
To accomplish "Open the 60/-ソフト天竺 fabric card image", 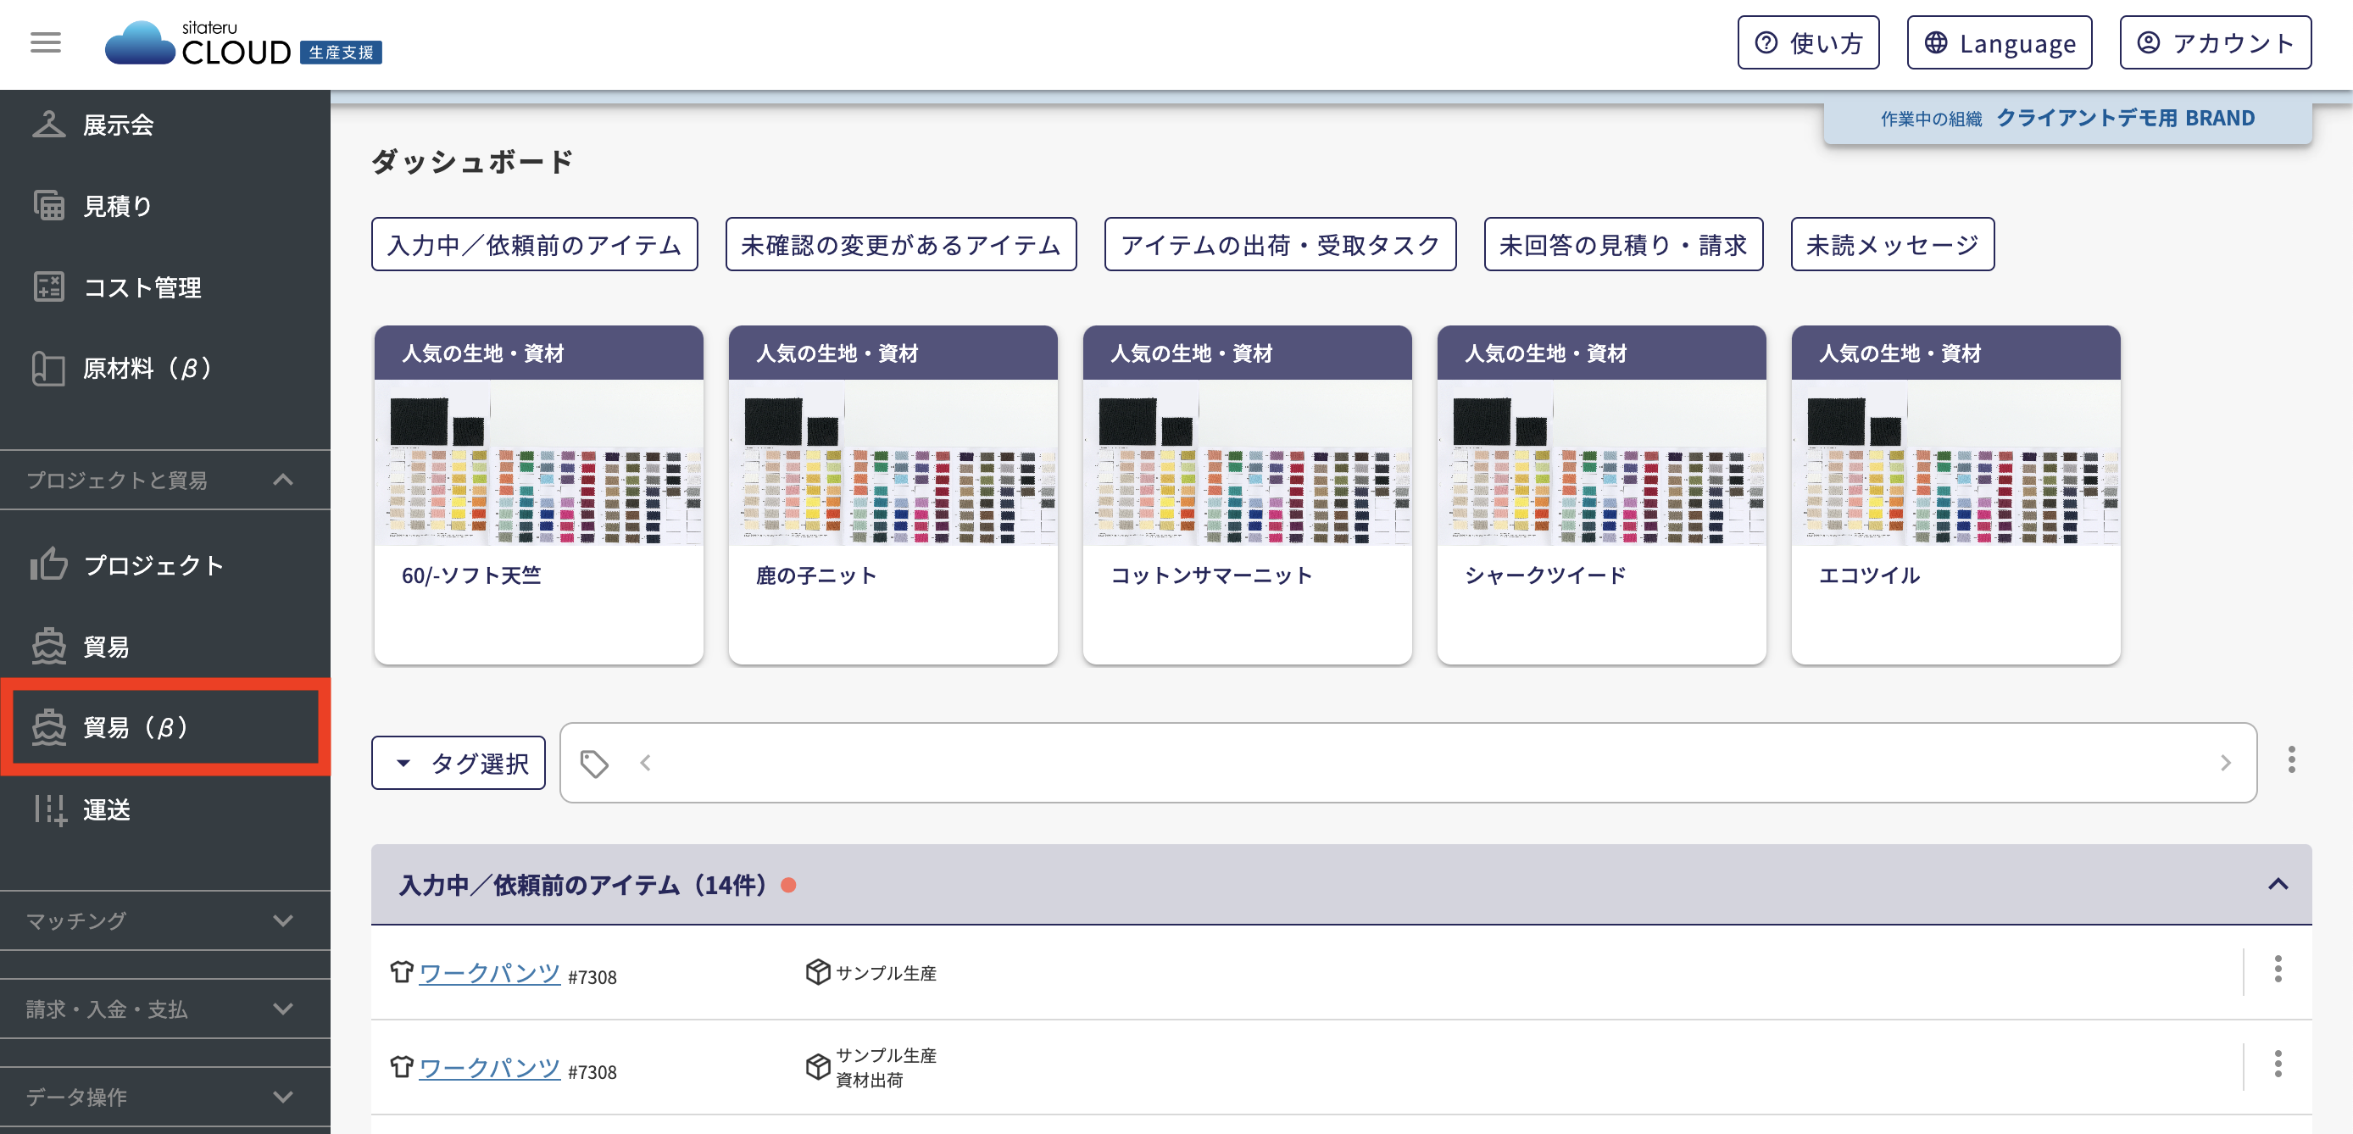I will pos(539,462).
